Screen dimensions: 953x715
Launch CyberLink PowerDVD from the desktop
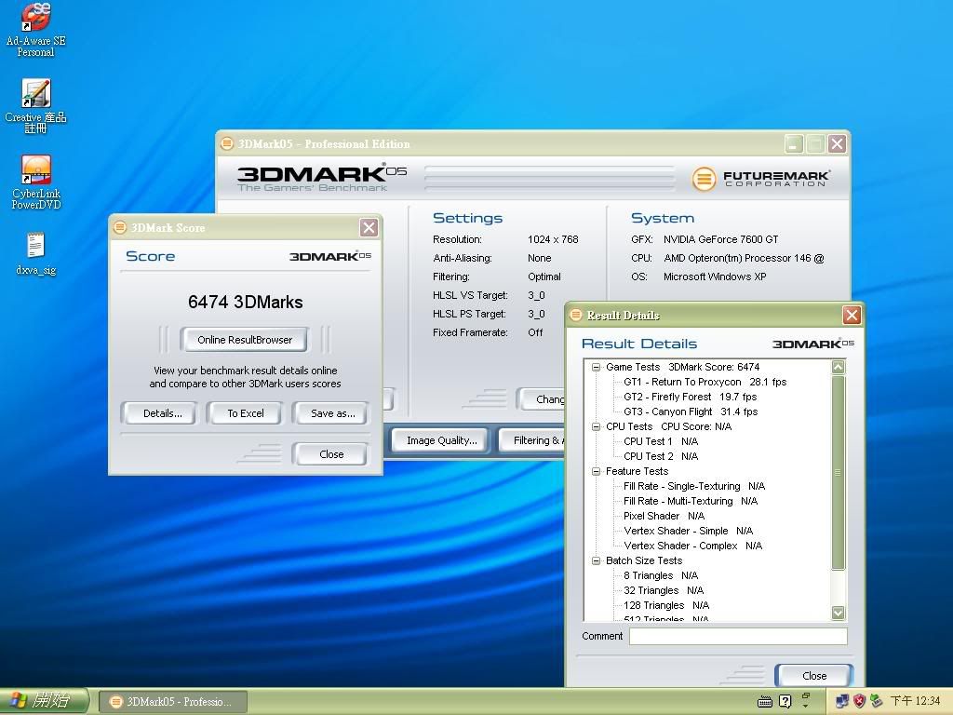click(35, 171)
